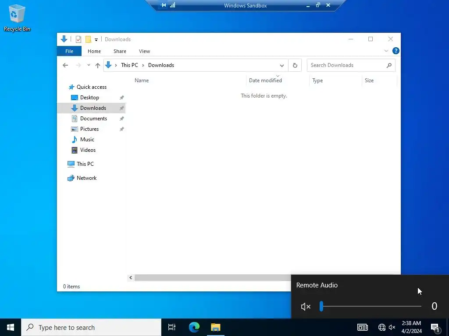Click the network globe tray icon
449x336 pixels.
point(382,327)
